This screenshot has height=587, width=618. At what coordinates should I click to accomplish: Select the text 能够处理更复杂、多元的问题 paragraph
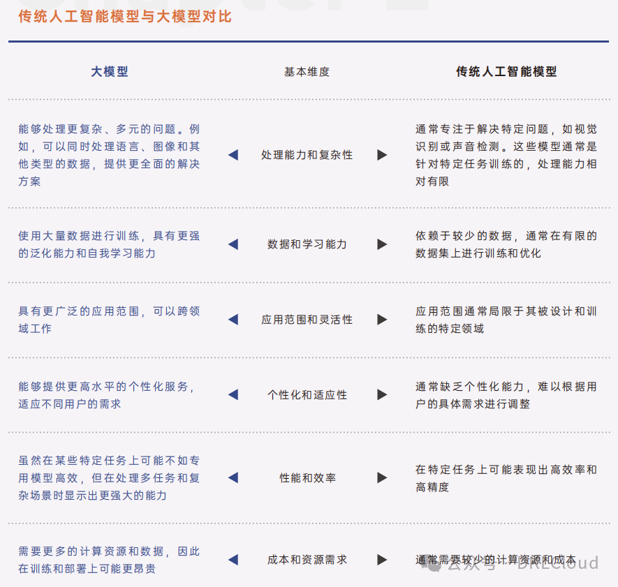[108, 155]
